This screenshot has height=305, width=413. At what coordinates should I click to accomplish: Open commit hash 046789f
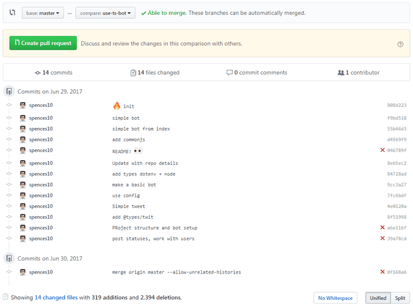tap(397, 151)
